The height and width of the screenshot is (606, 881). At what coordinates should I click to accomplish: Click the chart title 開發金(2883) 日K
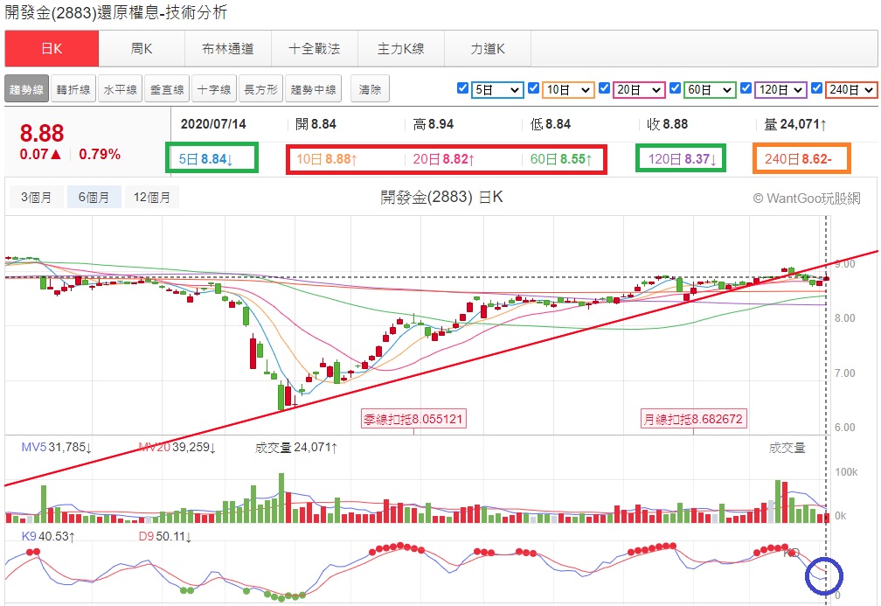click(441, 198)
